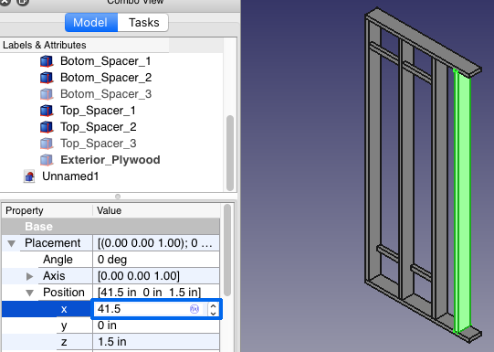The image size is (494, 352).
Task: Collapse the Position property
Action: 30,293
